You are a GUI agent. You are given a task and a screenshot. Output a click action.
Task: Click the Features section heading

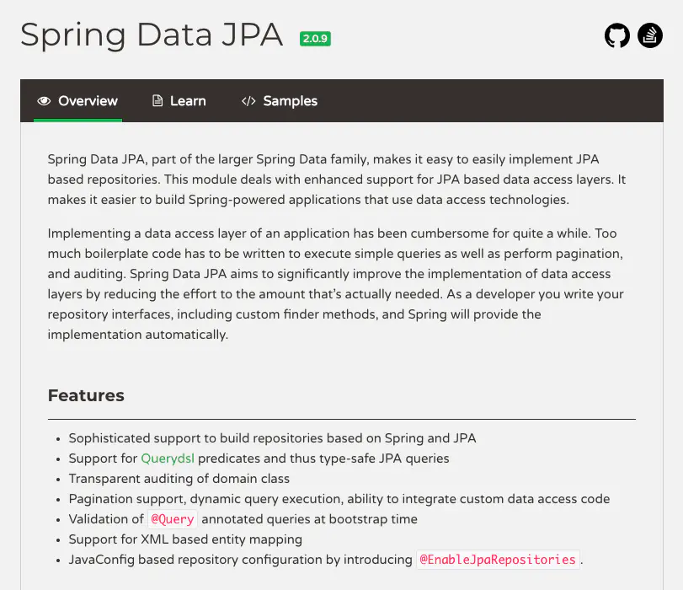pyautogui.click(x=86, y=395)
